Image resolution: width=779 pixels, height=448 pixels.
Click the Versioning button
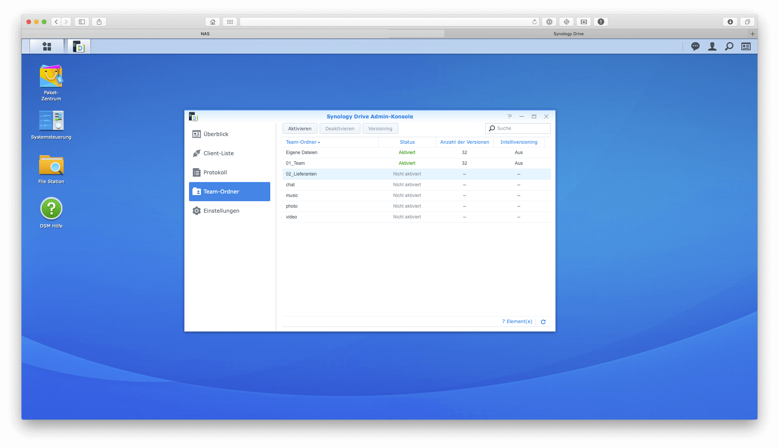(x=380, y=128)
